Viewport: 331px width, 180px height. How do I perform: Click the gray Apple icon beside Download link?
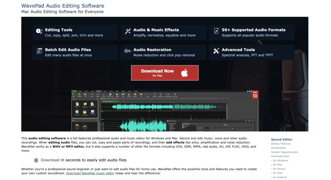pos(36,160)
